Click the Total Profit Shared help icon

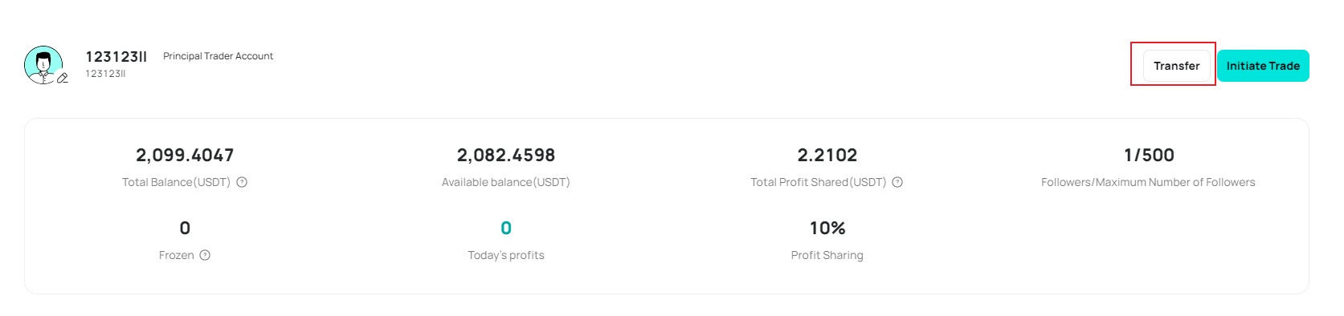897,182
